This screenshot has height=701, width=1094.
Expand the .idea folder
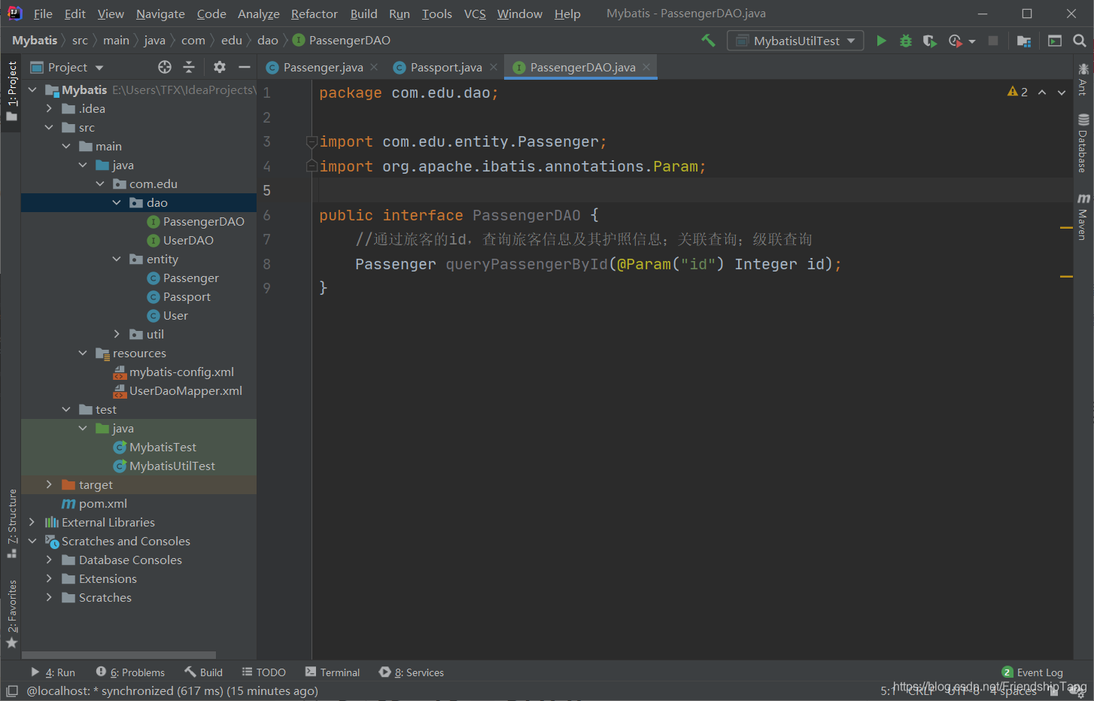(x=50, y=108)
